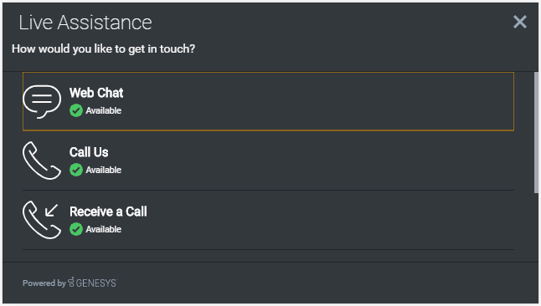Viewport: 541px width, 306px height.
Task: Click Available status text under Web Chat
Action: 104,110
